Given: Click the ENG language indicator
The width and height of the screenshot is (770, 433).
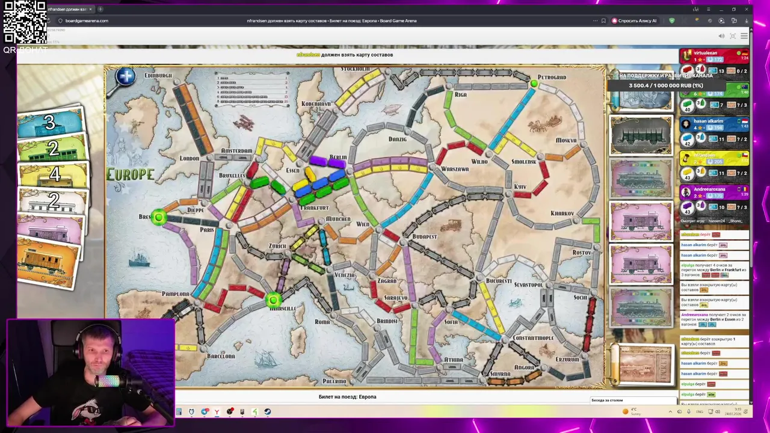Looking at the screenshot, I should point(700,412).
